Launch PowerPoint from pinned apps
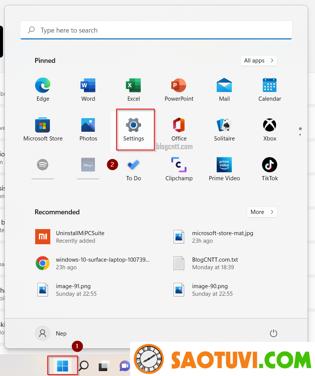 click(179, 90)
